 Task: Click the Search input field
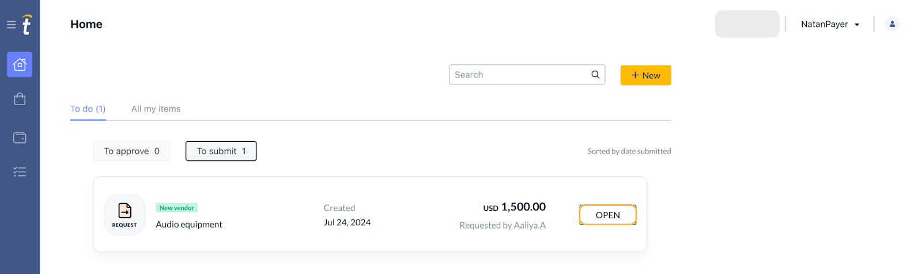527,75
